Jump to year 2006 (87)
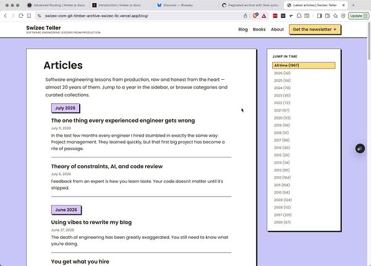This screenshot has height=266, width=371. [x=282, y=222]
